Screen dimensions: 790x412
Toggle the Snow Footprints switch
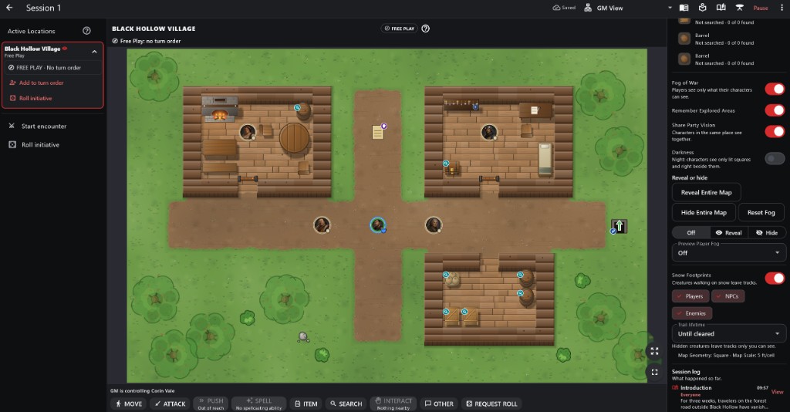pyautogui.click(x=775, y=278)
